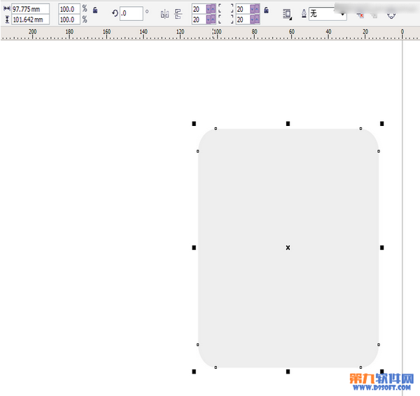This screenshot has height=396, width=420.
Task: Click the middle-right selection handle of rectangle
Action: pos(382,248)
